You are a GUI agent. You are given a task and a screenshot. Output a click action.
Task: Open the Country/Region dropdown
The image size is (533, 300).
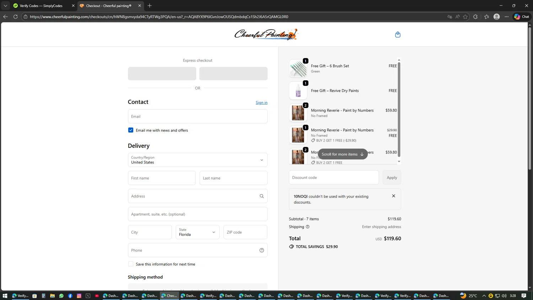[198, 160]
